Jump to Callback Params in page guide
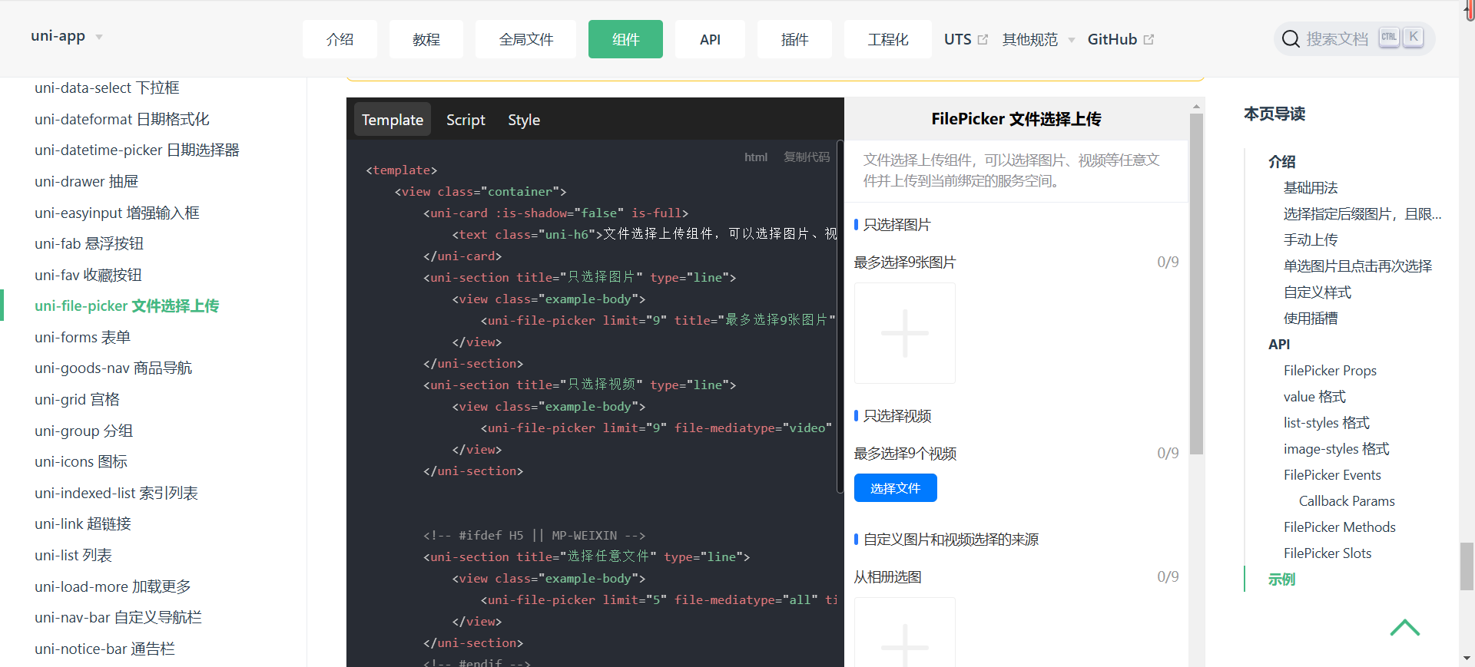The image size is (1475, 667). point(1347,500)
